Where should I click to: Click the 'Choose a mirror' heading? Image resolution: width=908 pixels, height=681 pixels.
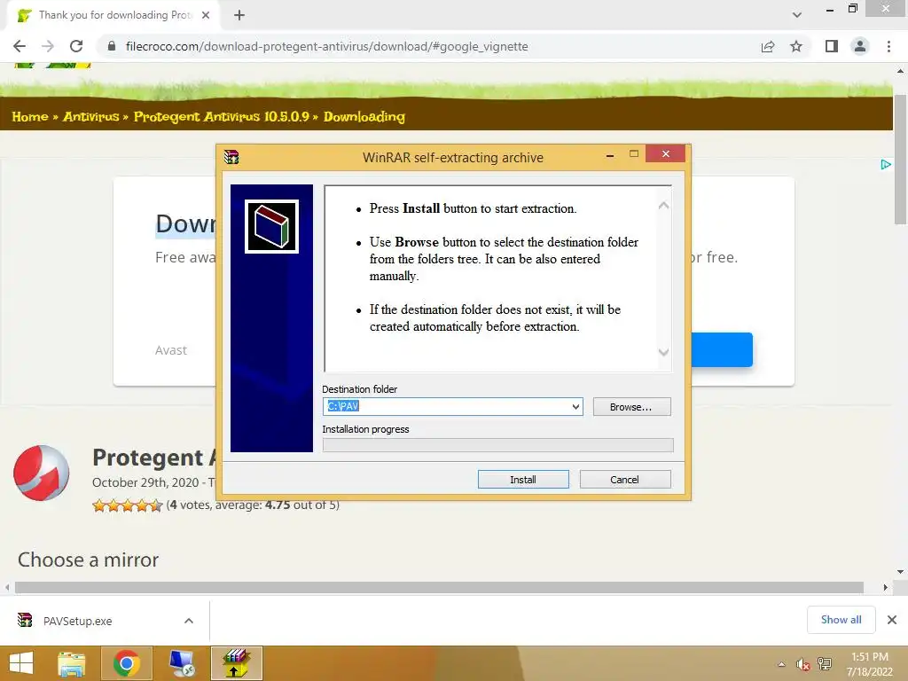pos(88,560)
